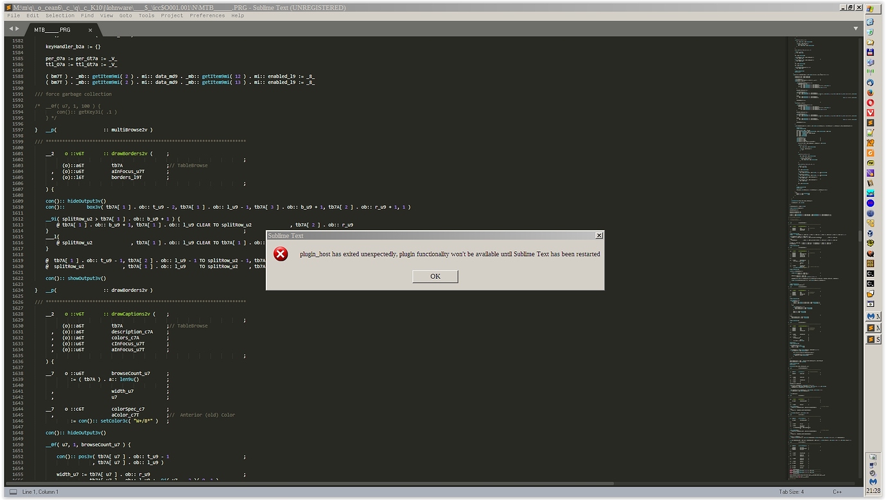Screen dimensions: 886x500
Task: Open the Preferences menu
Action: pyautogui.click(x=207, y=15)
